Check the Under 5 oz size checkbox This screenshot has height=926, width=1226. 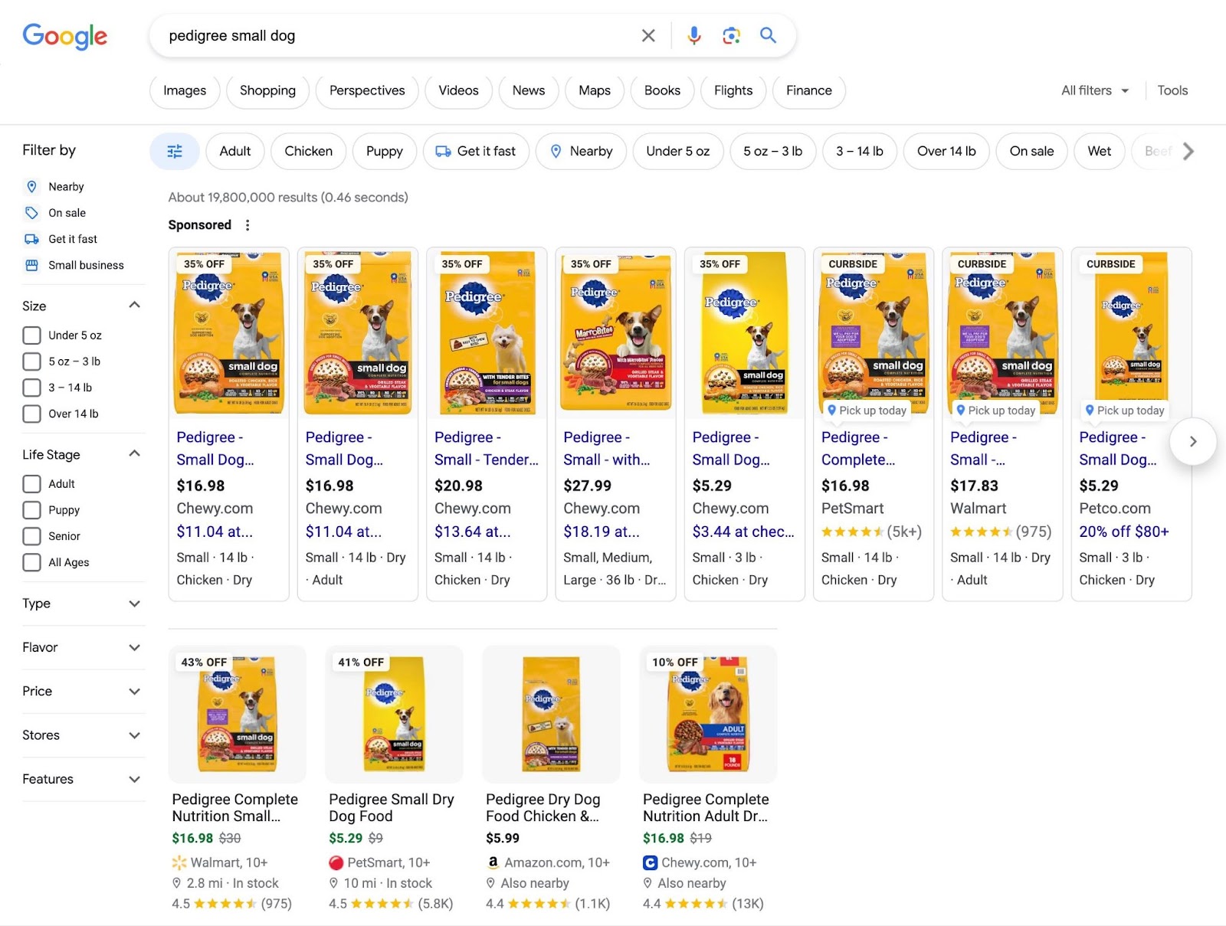tap(31, 335)
